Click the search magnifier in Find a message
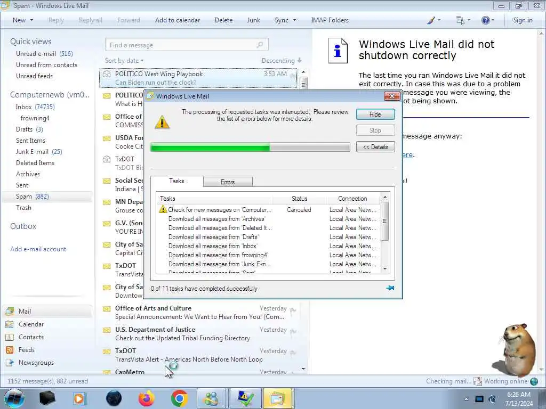 point(260,45)
